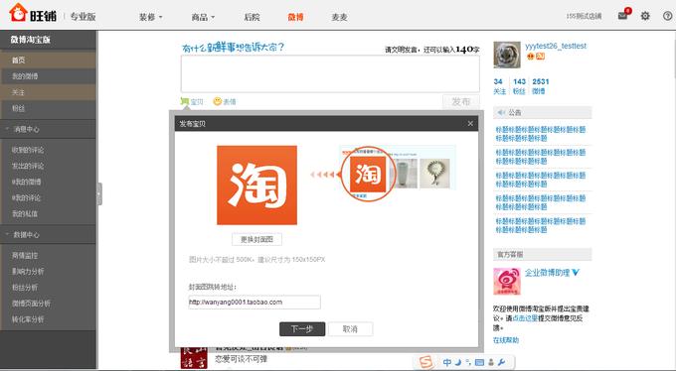Close the 发布宝贝 dialog
Image resolution: width=676 pixels, height=371 pixels.
point(470,124)
